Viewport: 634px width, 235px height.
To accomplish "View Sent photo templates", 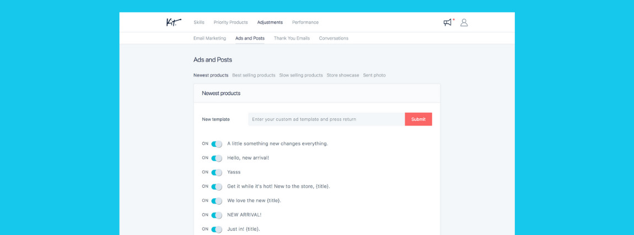I will pyautogui.click(x=374, y=75).
